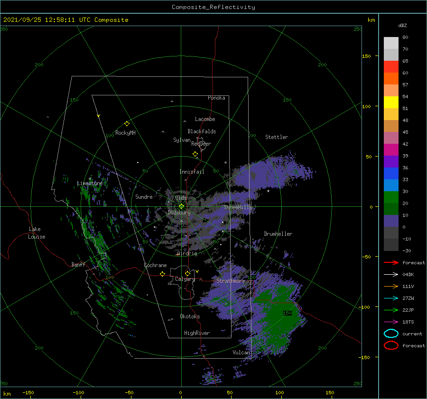Click the red 65 dBZ color swatch

pyautogui.click(x=391, y=67)
